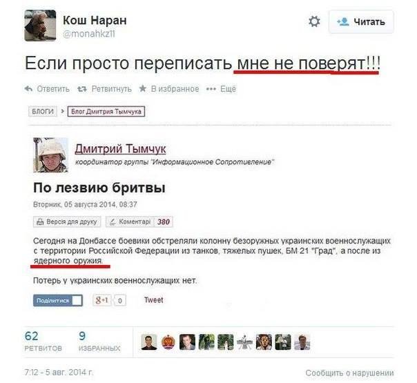Click the Поділитися share button

(58, 300)
